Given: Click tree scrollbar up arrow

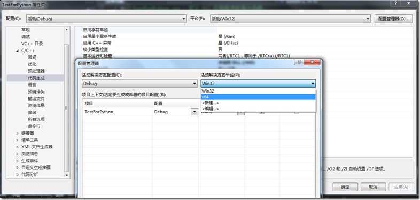Looking at the screenshot, I should tap(67, 30).
